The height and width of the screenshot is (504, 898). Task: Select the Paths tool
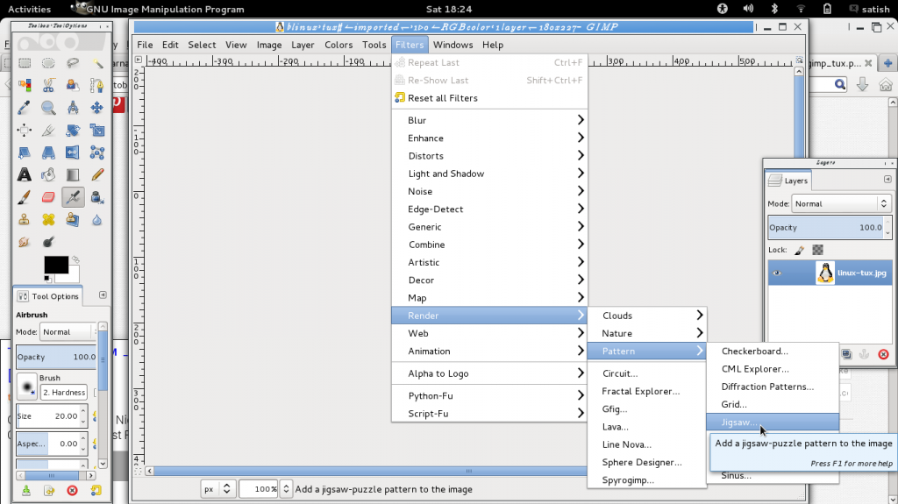96,85
